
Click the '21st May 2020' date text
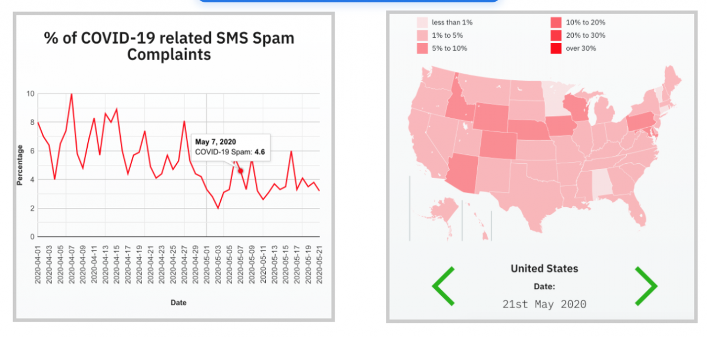[x=544, y=304]
